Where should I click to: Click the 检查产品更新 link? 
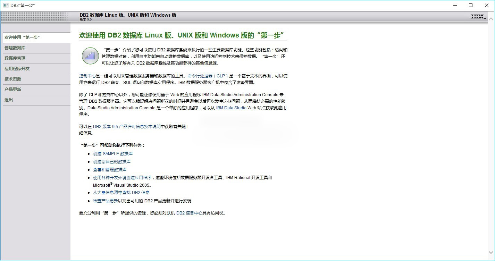106,201
